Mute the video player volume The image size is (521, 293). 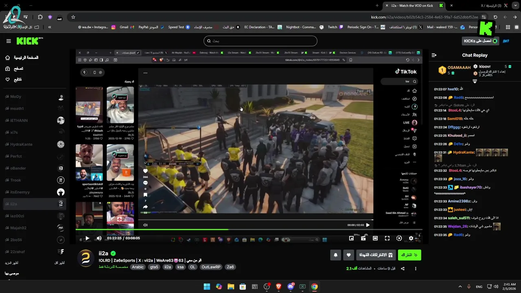tap(99, 238)
